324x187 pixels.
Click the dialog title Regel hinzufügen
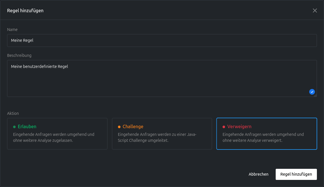click(x=25, y=11)
